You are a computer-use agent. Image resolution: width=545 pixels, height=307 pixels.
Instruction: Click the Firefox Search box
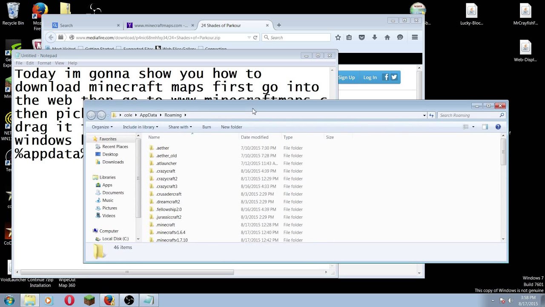[296, 38]
